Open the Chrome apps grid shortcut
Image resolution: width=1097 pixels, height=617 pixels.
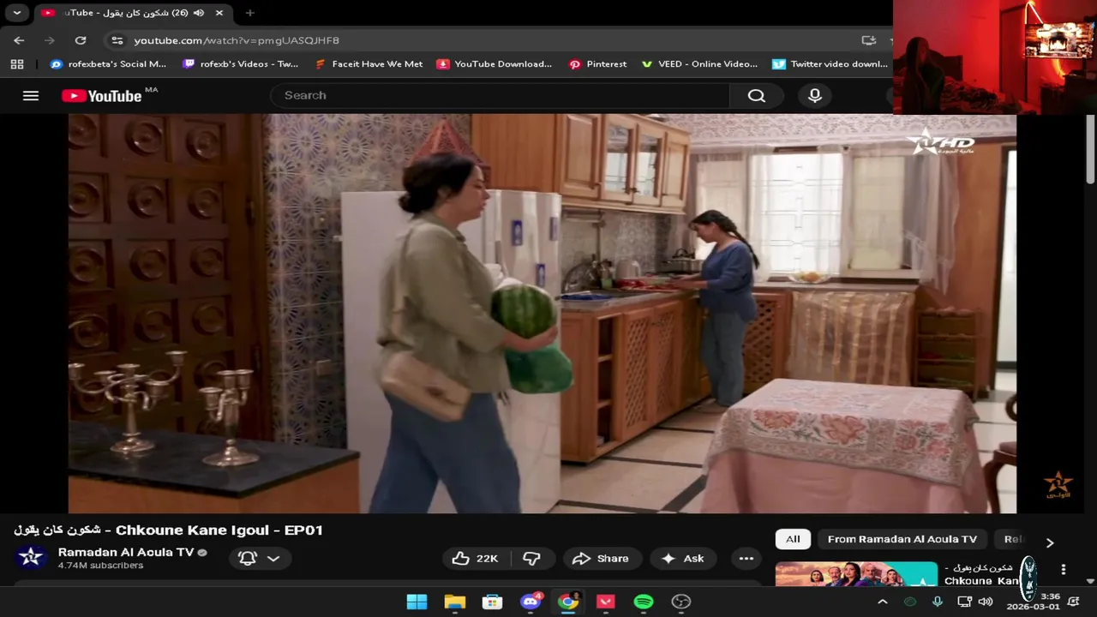coord(17,64)
